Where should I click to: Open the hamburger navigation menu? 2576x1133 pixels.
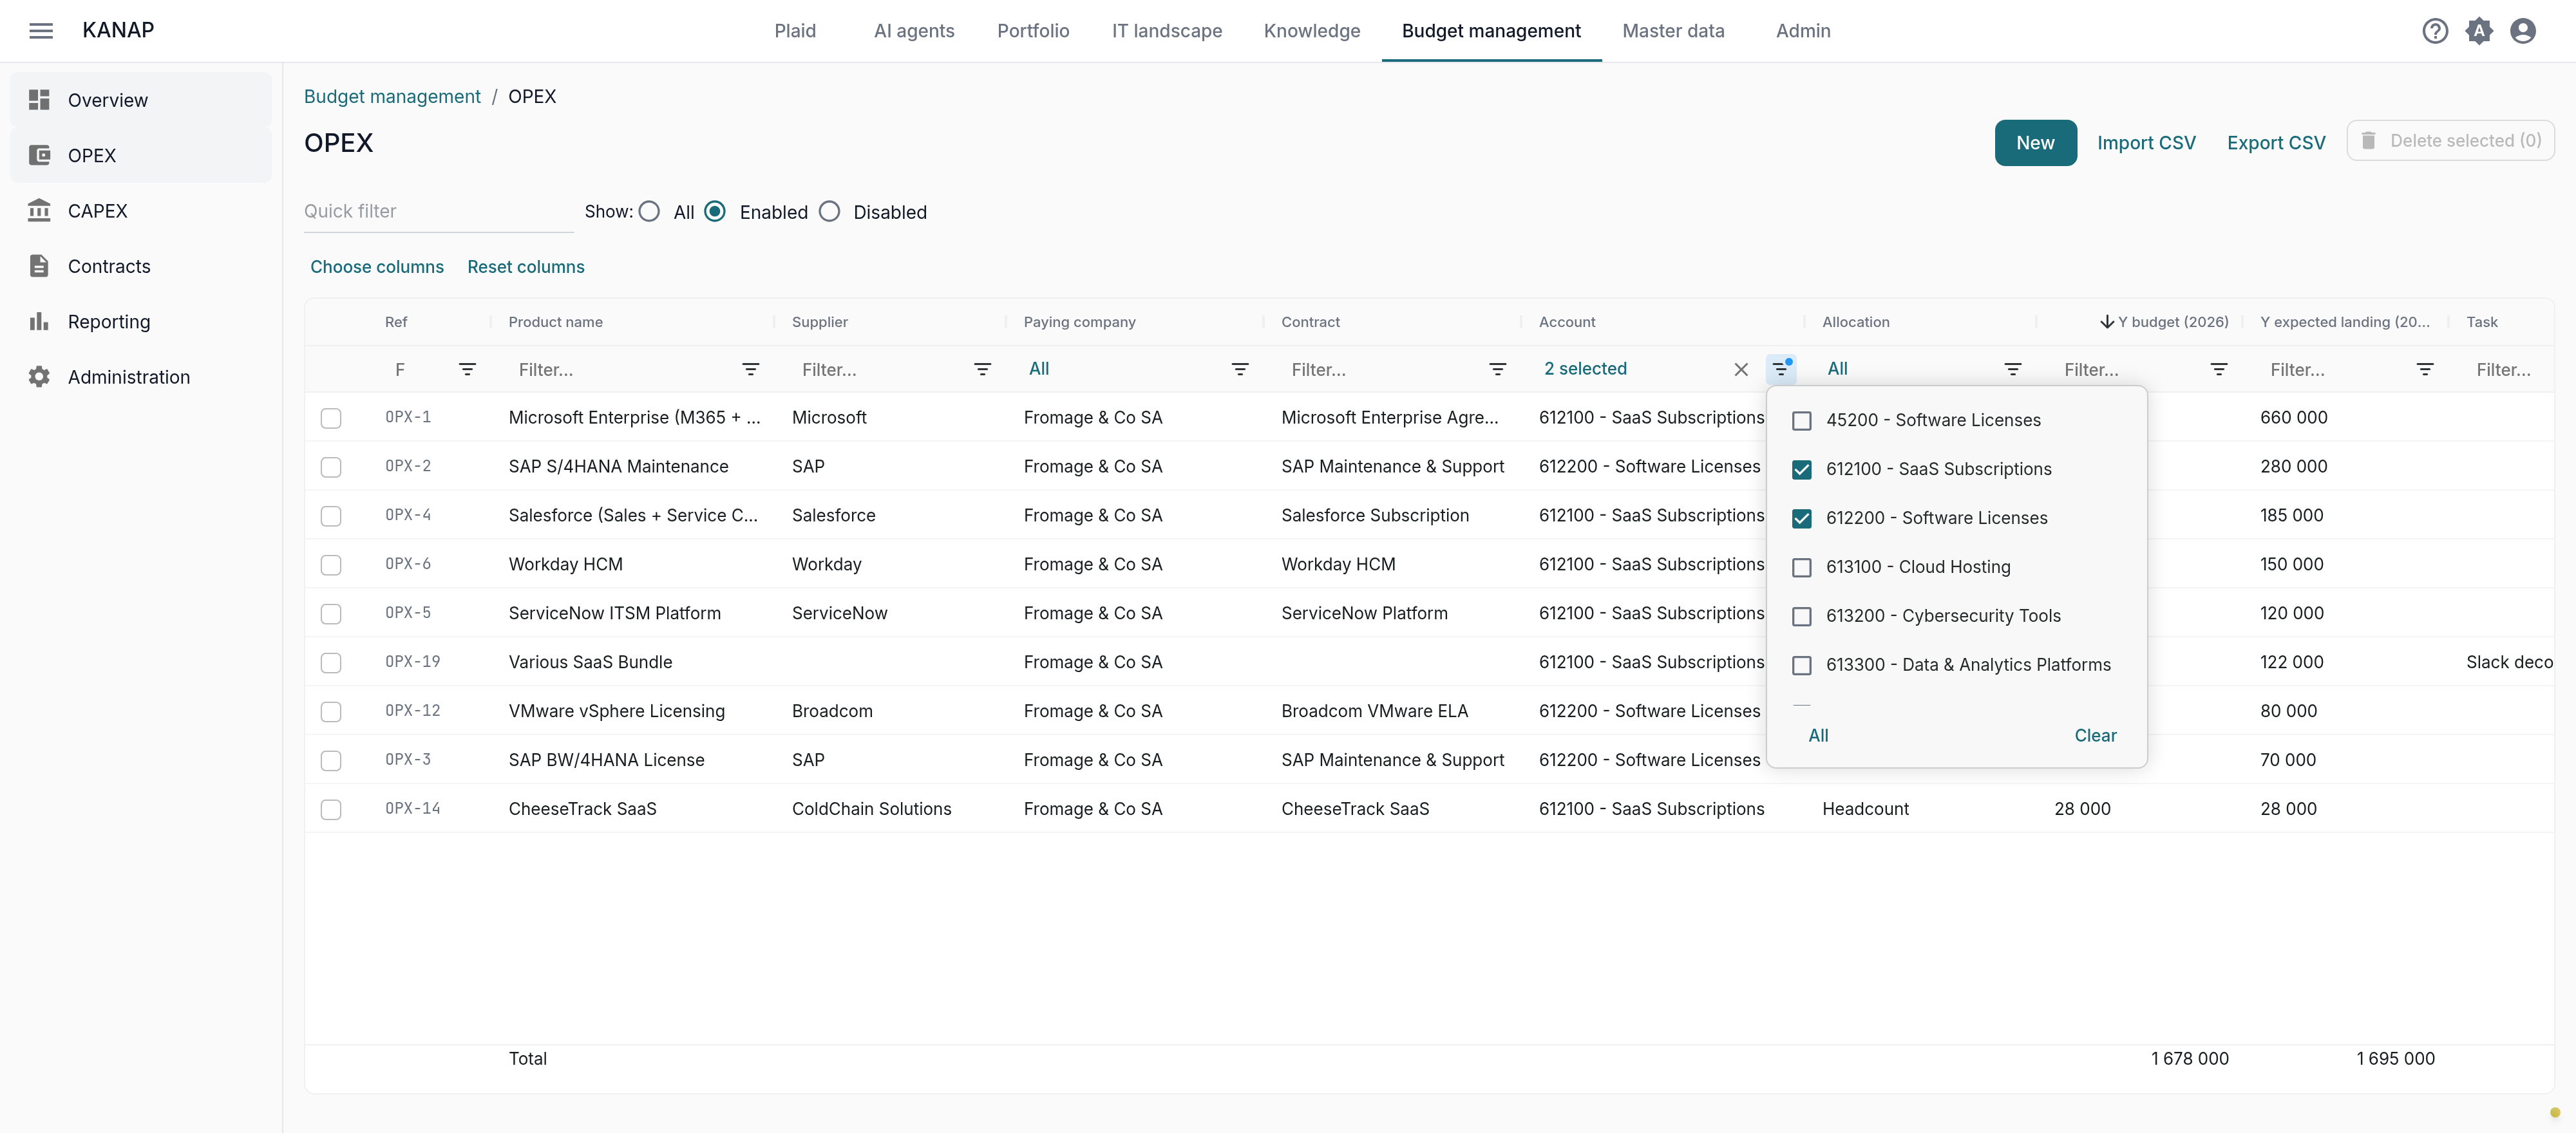[41, 31]
